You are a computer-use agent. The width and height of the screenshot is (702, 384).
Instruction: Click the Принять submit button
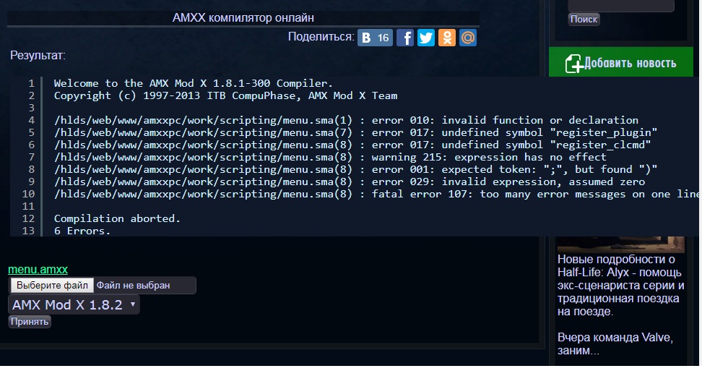(30, 322)
